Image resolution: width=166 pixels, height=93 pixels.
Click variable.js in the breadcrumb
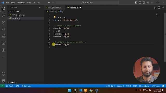(53, 12)
